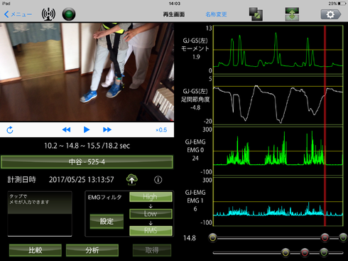Fast forward the video playback
The width and height of the screenshot is (348, 261).
coord(107,129)
